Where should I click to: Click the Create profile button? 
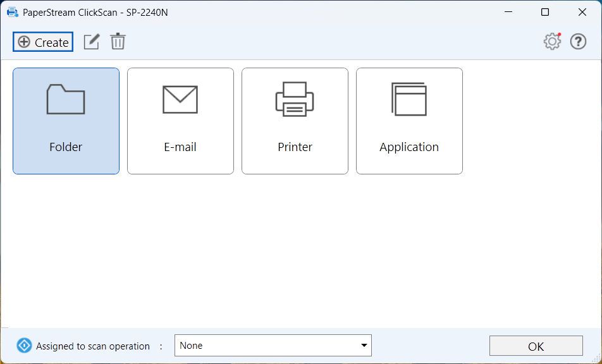point(43,42)
